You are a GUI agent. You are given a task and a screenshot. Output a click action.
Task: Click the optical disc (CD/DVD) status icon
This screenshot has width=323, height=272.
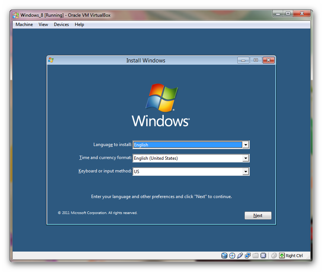(232, 256)
